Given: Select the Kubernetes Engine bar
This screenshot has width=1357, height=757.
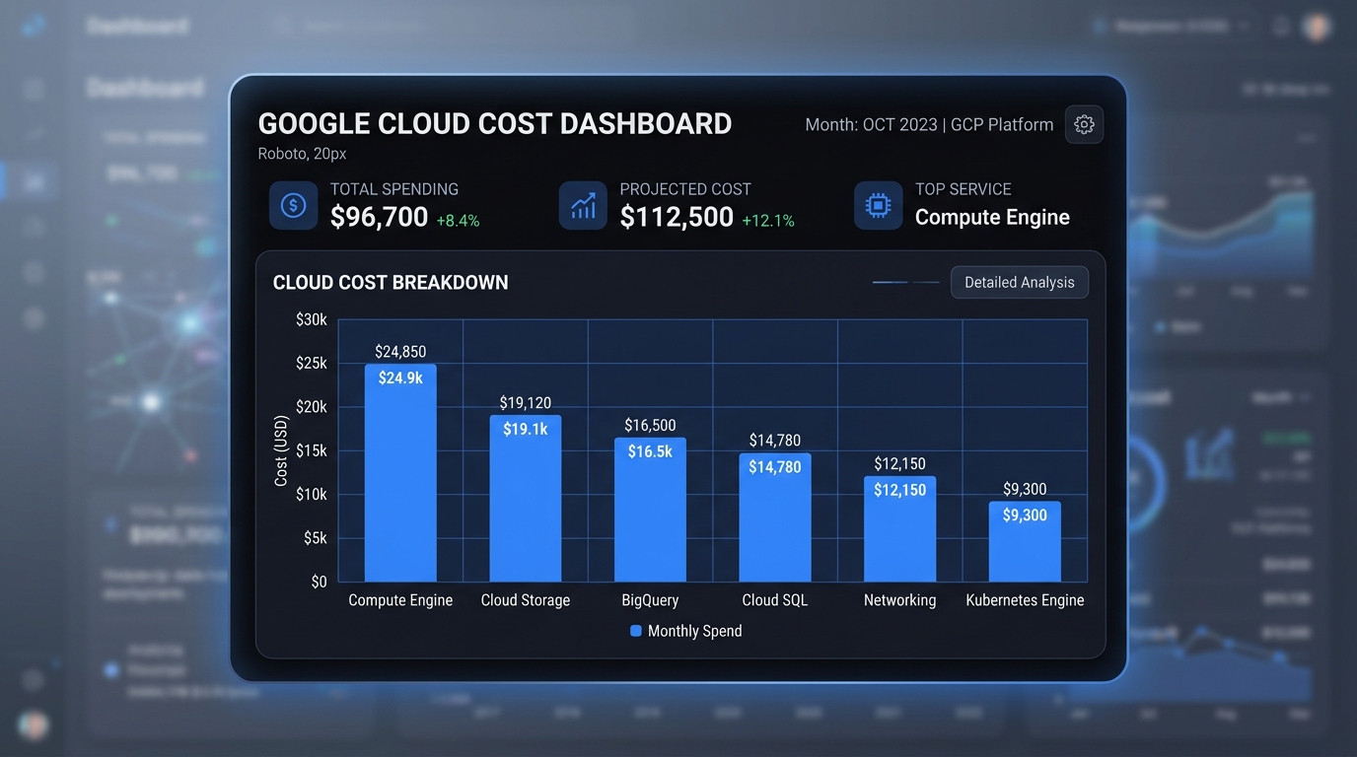Looking at the screenshot, I should tap(1025, 541).
